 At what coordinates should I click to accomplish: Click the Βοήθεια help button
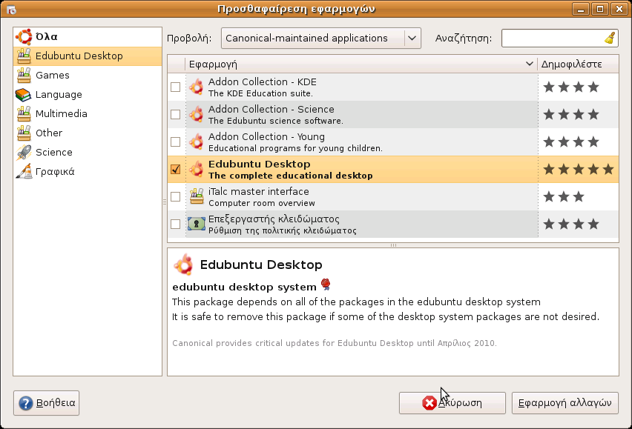coord(46,403)
